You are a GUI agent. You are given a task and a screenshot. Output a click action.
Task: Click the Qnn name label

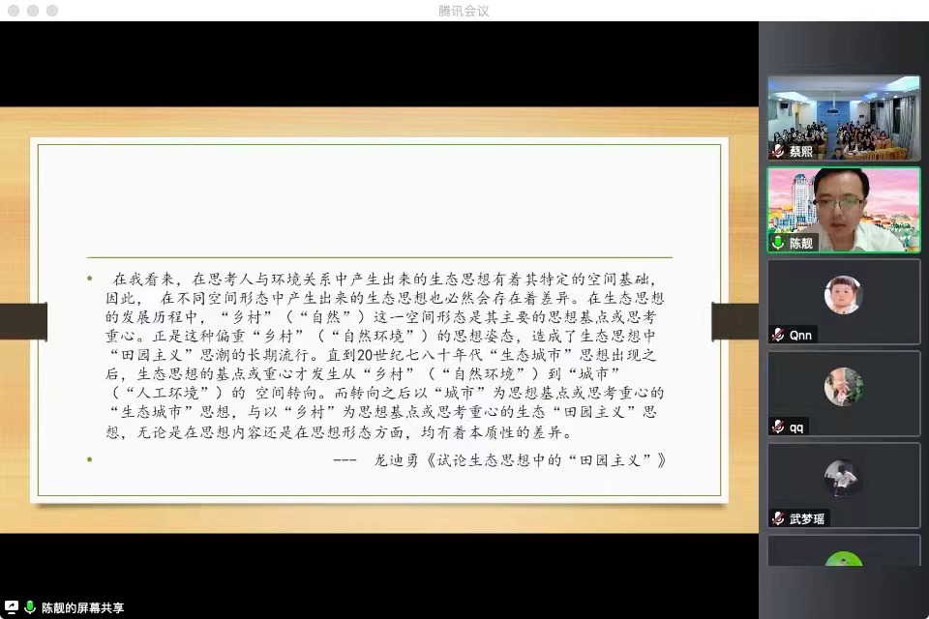click(x=801, y=335)
